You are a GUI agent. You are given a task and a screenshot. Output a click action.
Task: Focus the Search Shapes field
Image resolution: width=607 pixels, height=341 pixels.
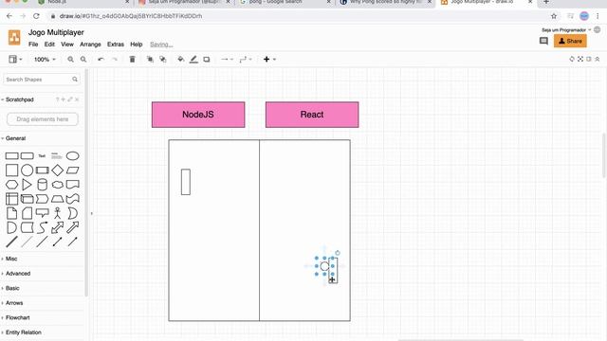coord(42,80)
